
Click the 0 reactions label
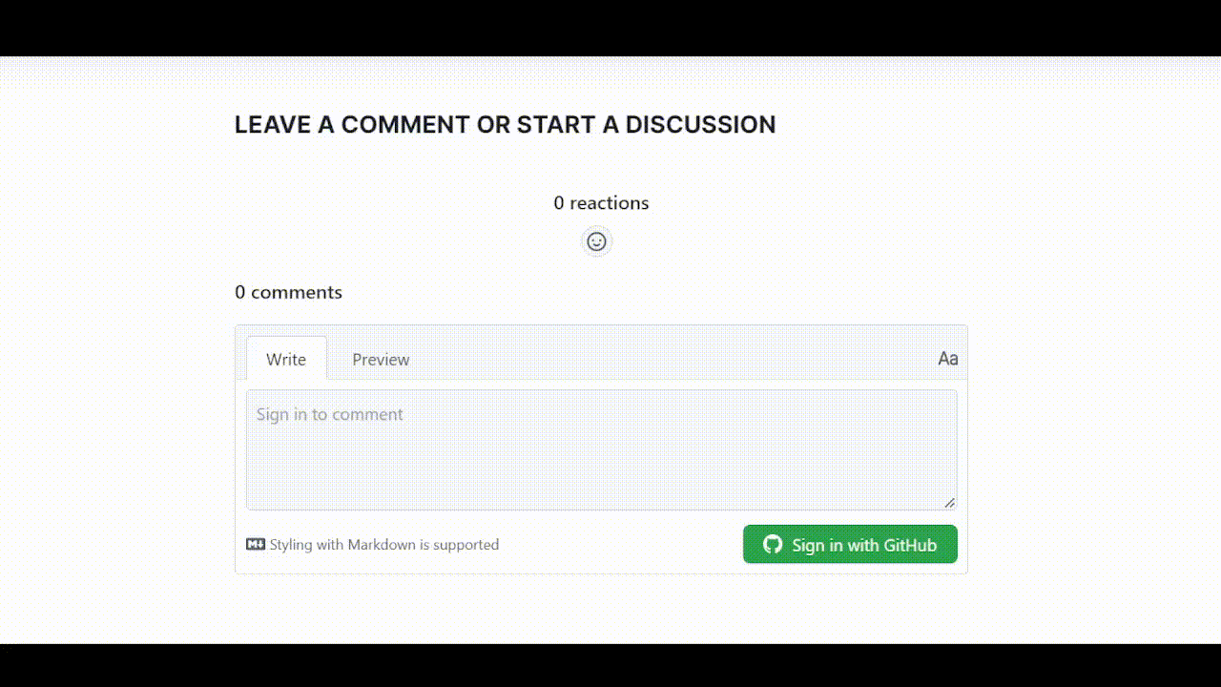coord(601,202)
